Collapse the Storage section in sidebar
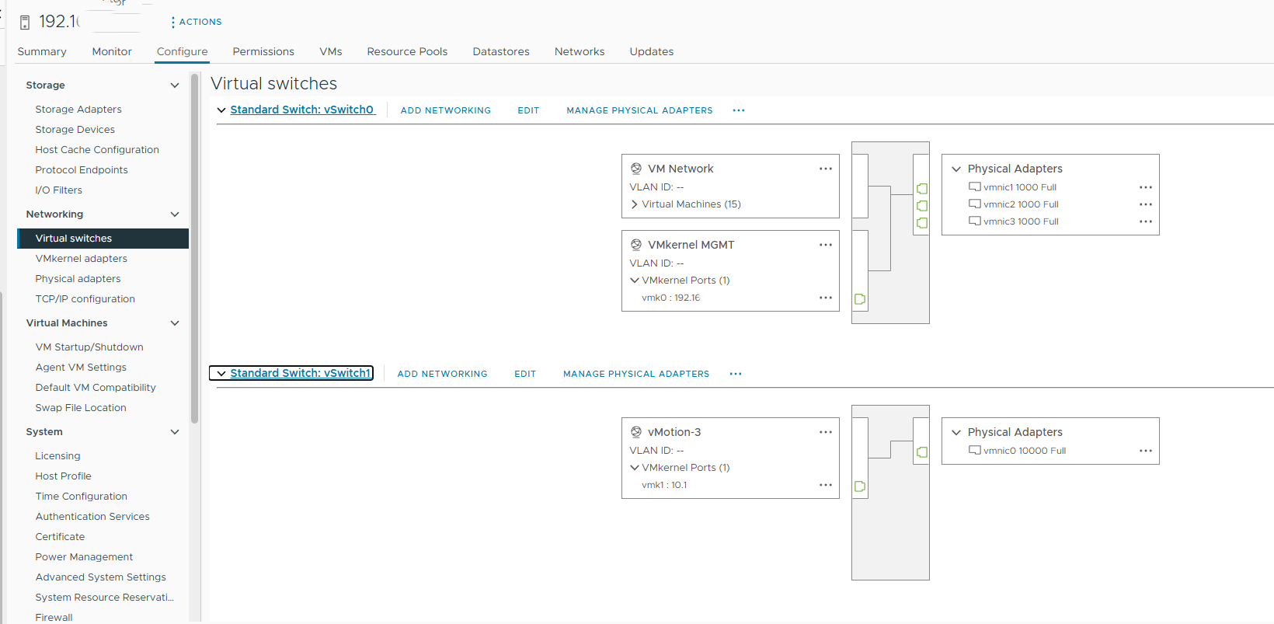This screenshot has height=624, width=1274. coord(175,85)
